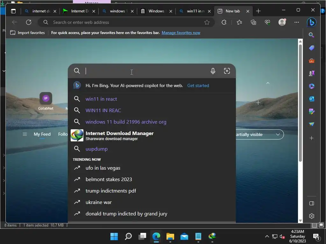Start visual search with camera icon
This screenshot has width=326, height=244.
click(227, 71)
